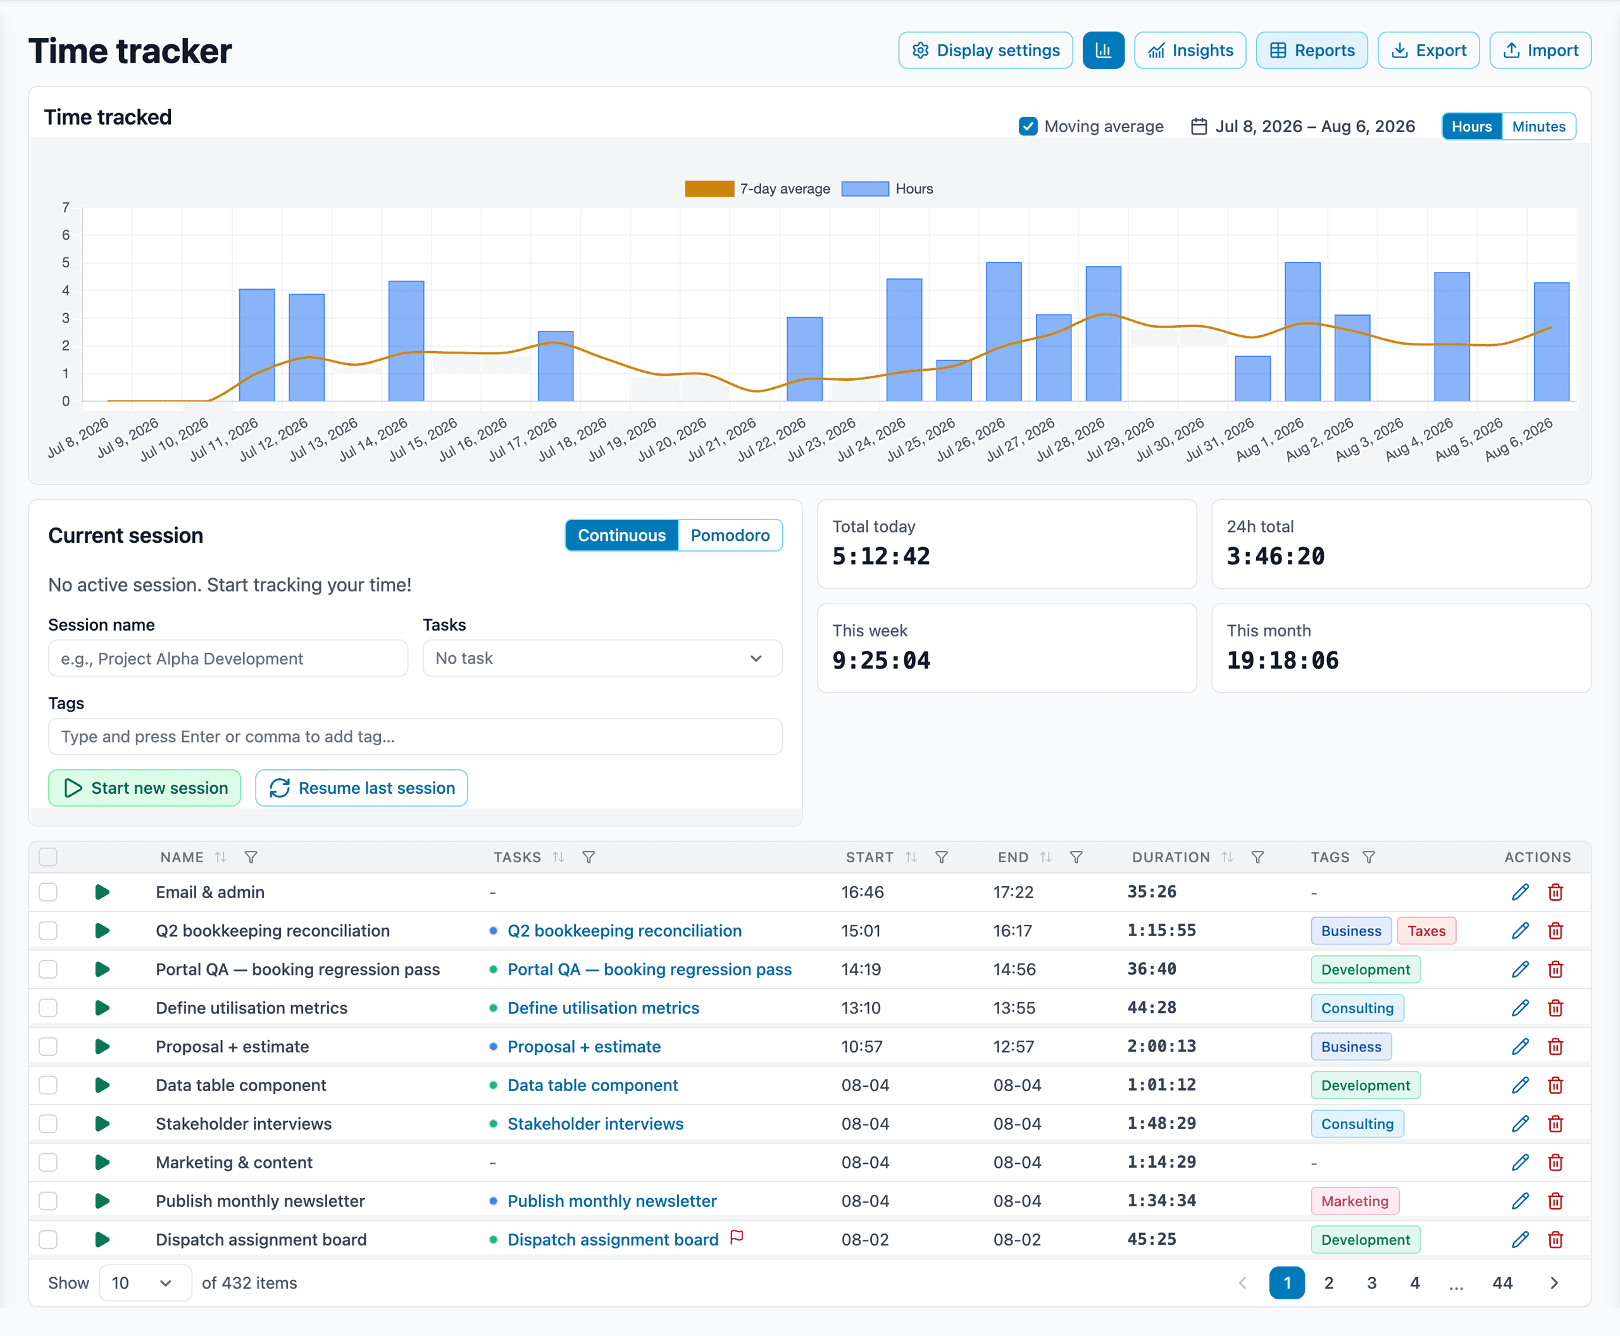Select all rows with header checkbox
This screenshot has width=1620, height=1336.
pos(47,857)
